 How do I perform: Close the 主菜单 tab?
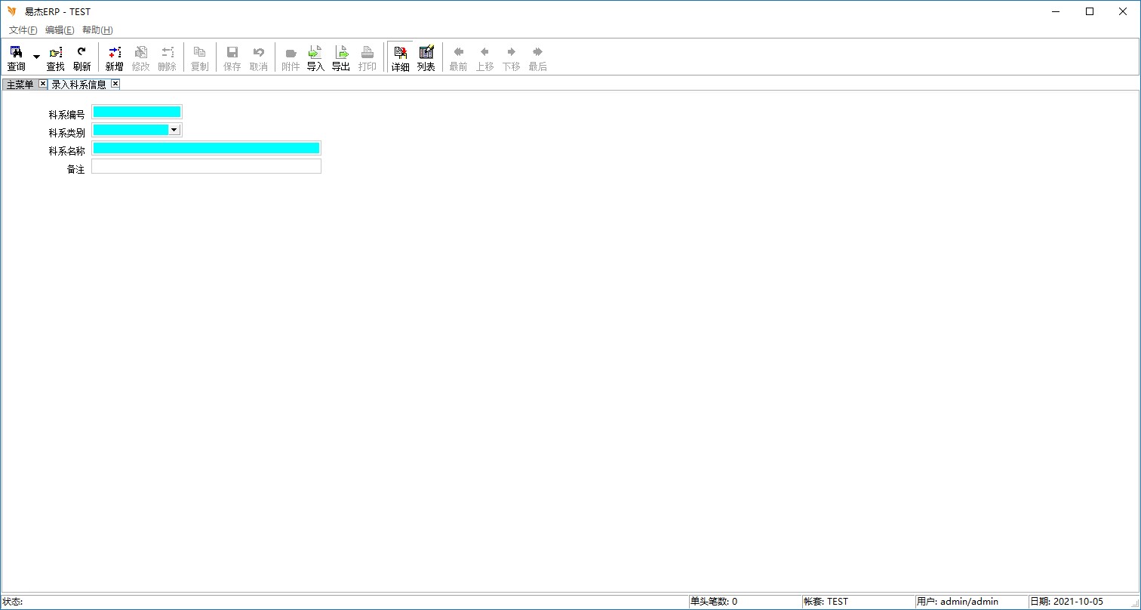pyautogui.click(x=43, y=84)
